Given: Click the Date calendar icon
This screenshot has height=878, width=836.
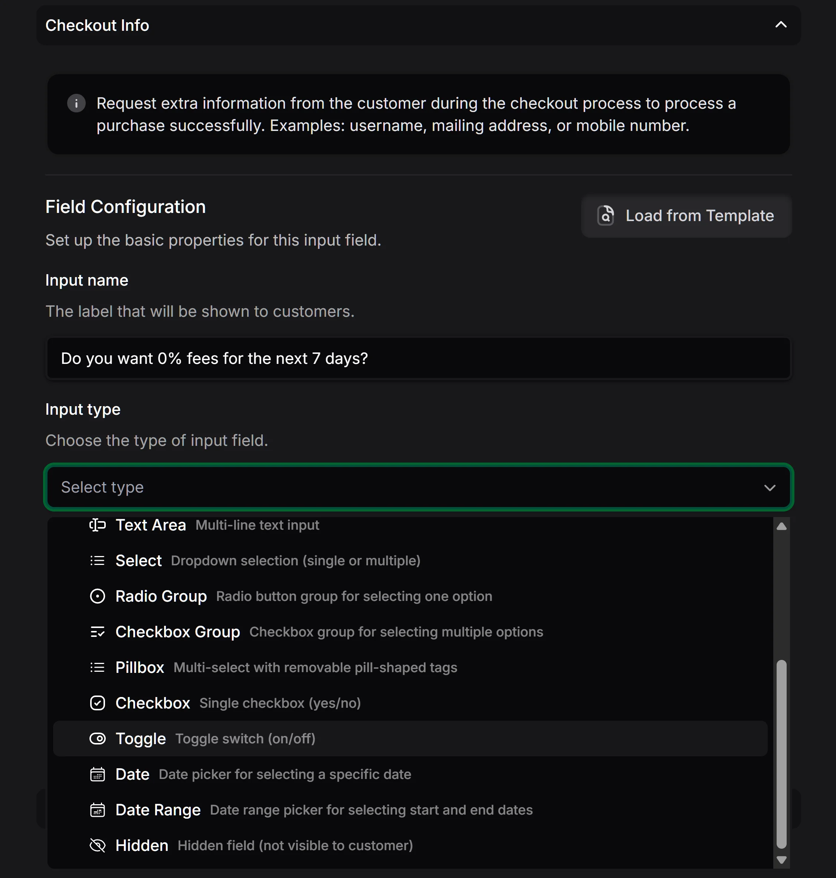Looking at the screenshot, I should [x=97, y=774].
